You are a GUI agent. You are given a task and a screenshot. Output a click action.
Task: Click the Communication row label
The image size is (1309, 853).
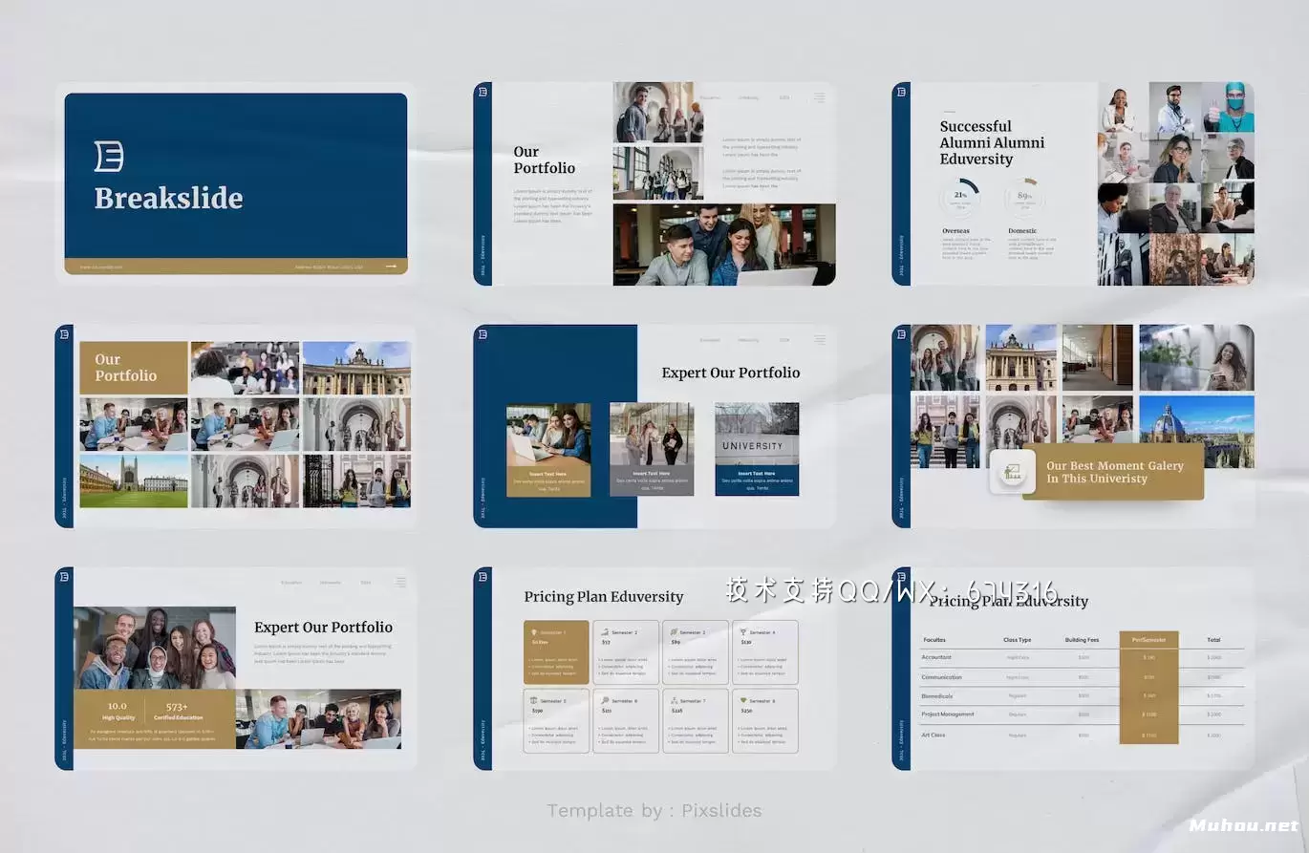942,677
